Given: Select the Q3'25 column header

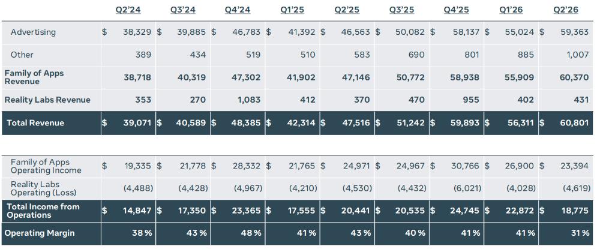Looking at the screenshot, I should (x=402, y=10).
